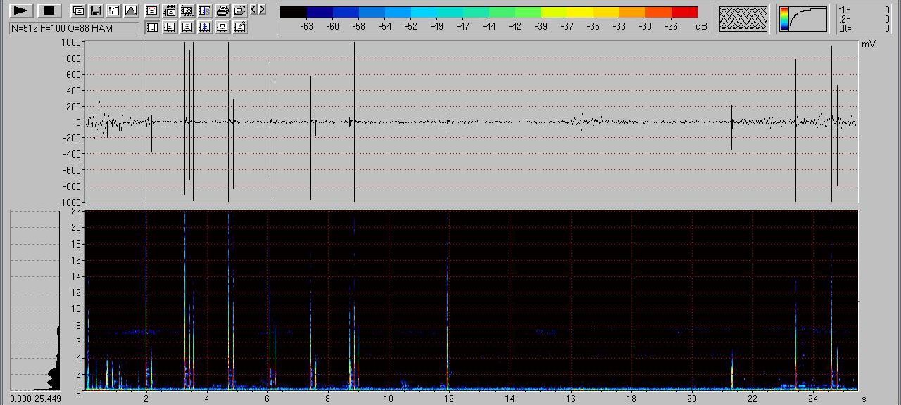
Task: Click the floppy disk save icon
Action: click(x=96, y=11)
